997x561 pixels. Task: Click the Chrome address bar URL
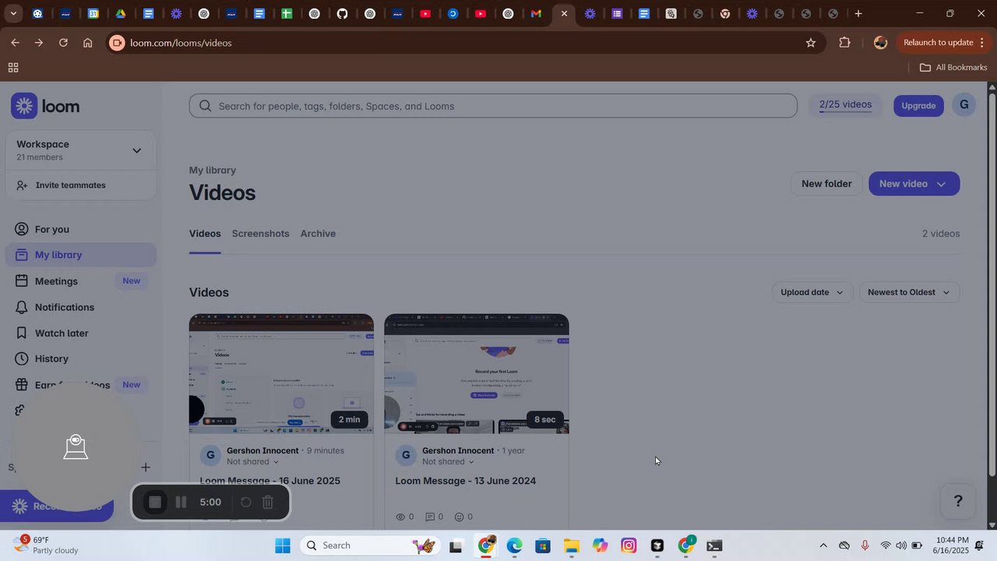181,43
